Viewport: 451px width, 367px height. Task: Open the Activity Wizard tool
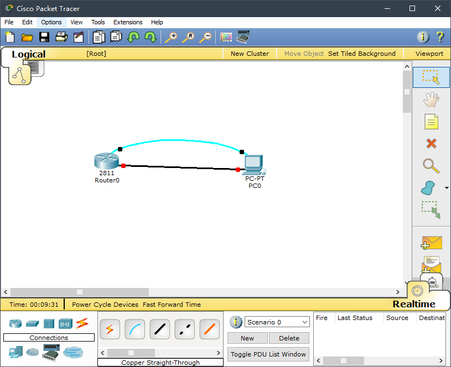79,37
